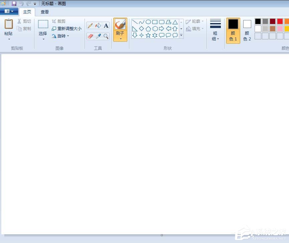Choose the straight Line shape
Screen dimensions: 289x243
pos(135,22)
